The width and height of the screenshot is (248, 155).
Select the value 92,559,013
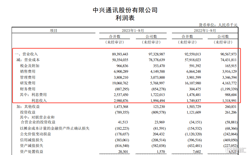(x=193, y=54)
